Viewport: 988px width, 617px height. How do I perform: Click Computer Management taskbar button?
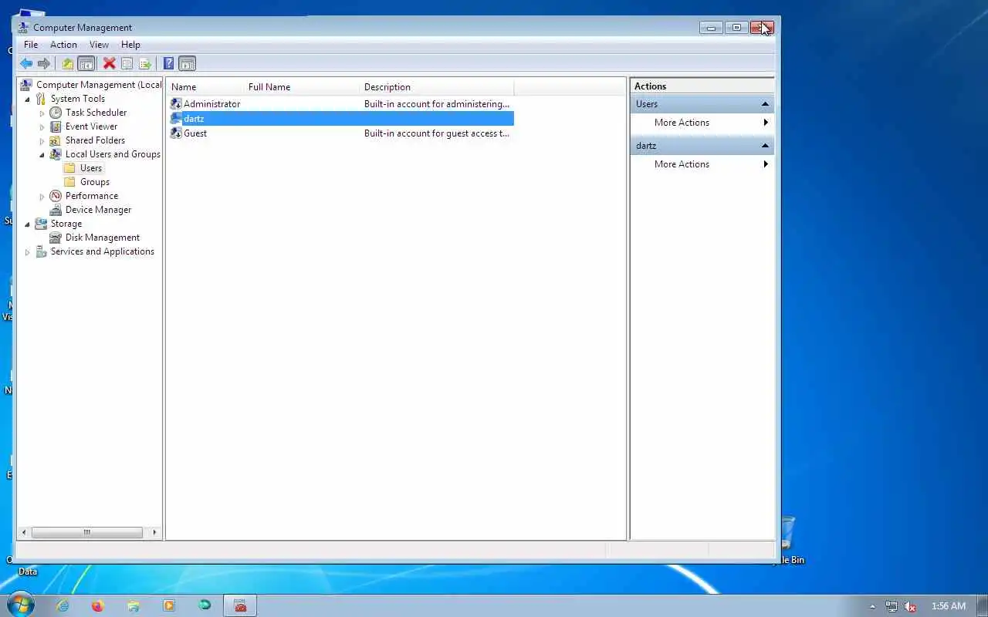[x=240, y=605]
